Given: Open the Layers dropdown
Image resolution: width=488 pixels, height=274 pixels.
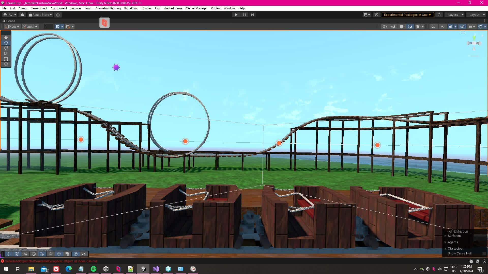Looking at the screenshot, I should pos(455,15).
